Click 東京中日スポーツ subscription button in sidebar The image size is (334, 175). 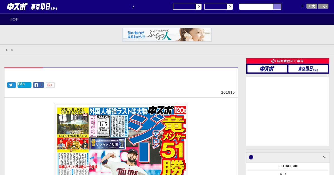pos(308,69)
